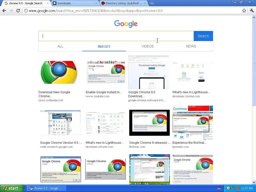Click the orange magnifier tray icon
The image size is (256, 192).
coord(237,188)
